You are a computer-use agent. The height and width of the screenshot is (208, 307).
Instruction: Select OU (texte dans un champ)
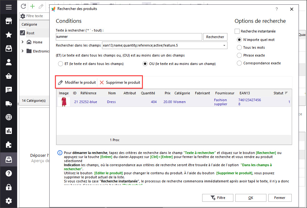point(145,64)
